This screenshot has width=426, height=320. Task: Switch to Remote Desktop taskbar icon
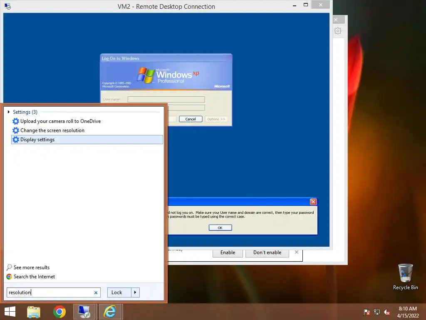click(x=84, y=312)
